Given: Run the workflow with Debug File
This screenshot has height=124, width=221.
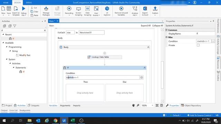Looking at the screenshot, I should [x=23, y=11].
